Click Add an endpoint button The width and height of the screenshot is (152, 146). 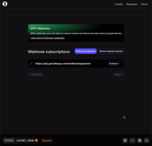click(x=86, y=51)
